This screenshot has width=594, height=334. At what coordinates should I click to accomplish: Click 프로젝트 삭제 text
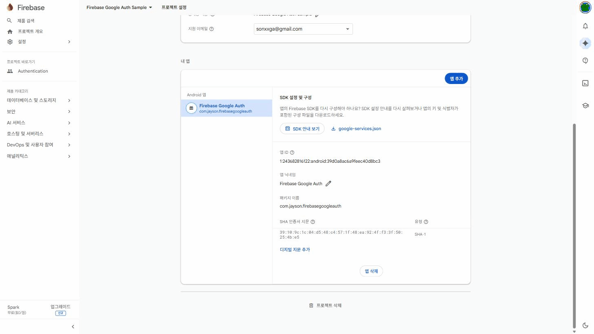click(329, 305)
